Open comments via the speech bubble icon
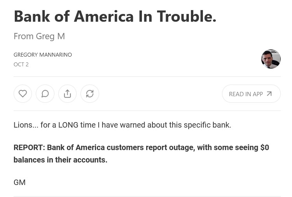Viewport: 292px width, 197px height. (45, 93)
